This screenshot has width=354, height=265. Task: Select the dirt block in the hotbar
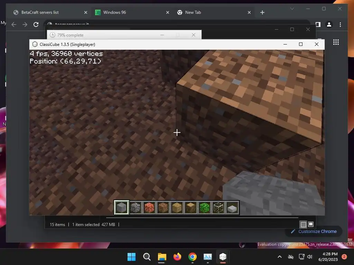click(x=163, y=207)
